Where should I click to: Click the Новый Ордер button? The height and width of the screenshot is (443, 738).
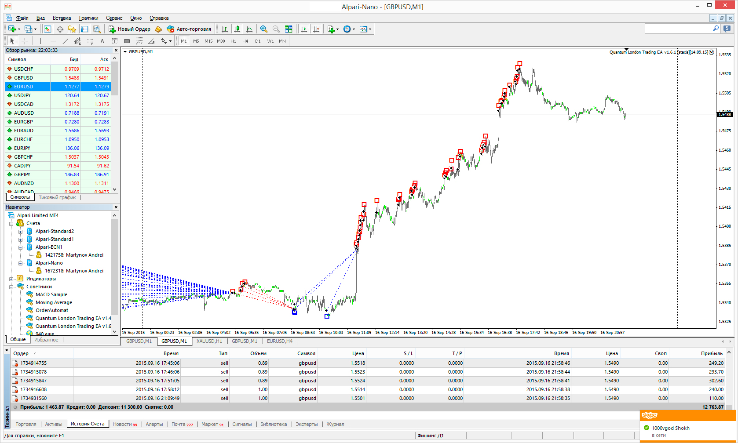[130, 29]
